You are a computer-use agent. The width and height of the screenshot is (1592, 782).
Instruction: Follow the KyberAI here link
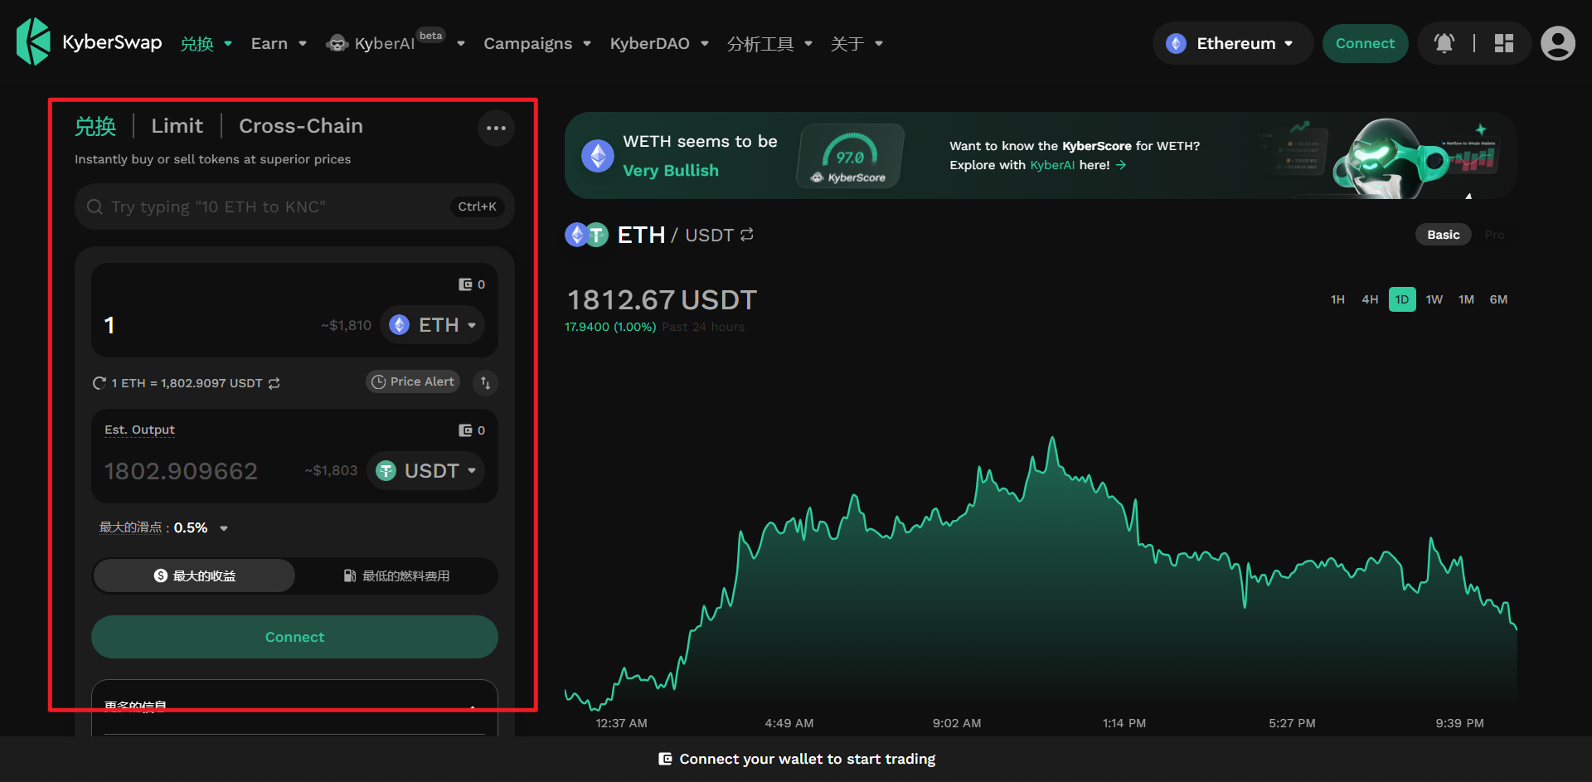pos(1078,165)
